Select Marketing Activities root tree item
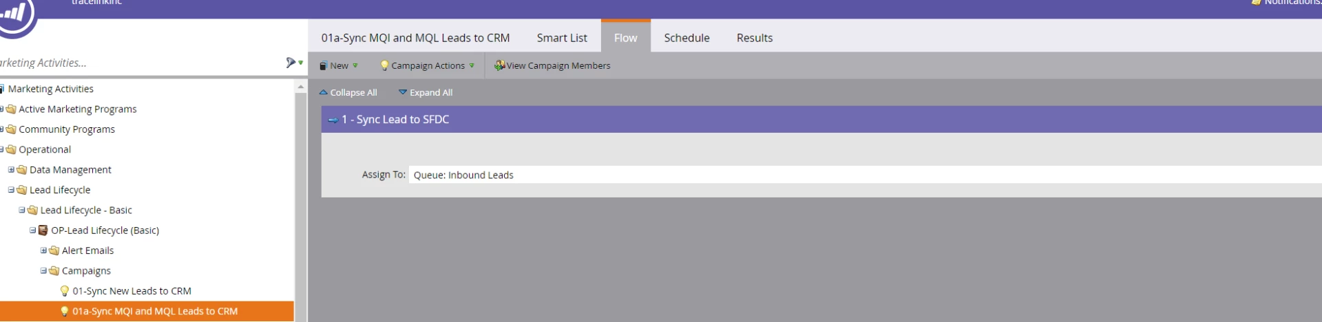Screen dimensions: 1322x322 [x=50, y=89]
